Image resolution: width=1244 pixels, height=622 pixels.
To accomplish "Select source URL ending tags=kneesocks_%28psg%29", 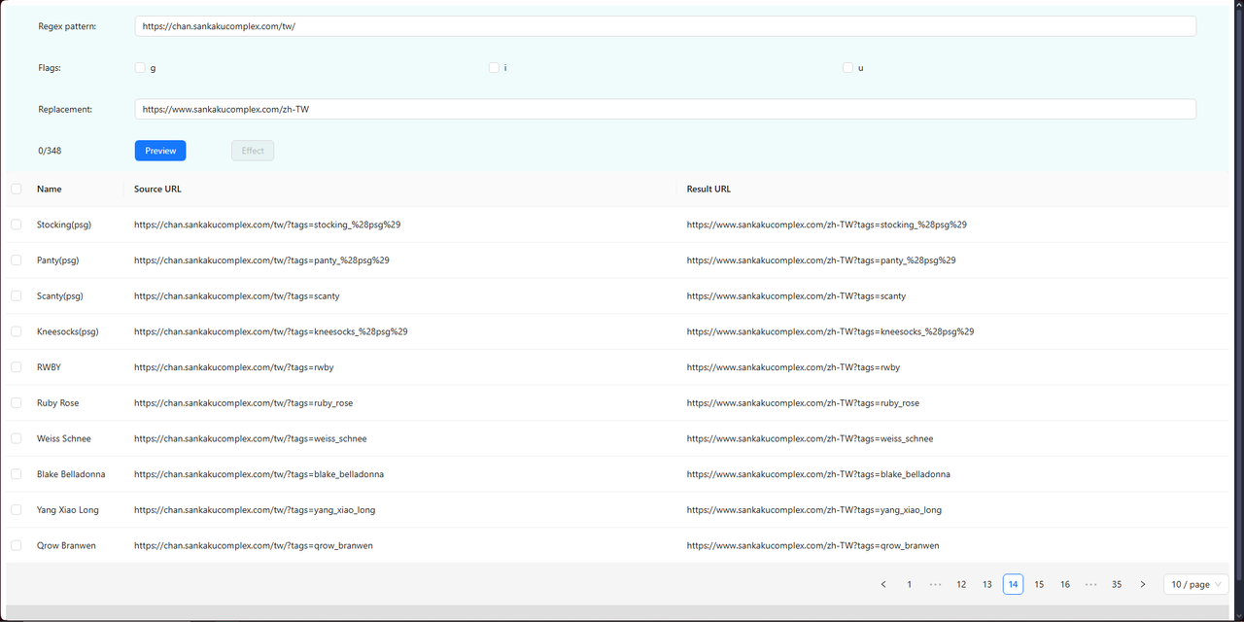I will pos(270,331).
